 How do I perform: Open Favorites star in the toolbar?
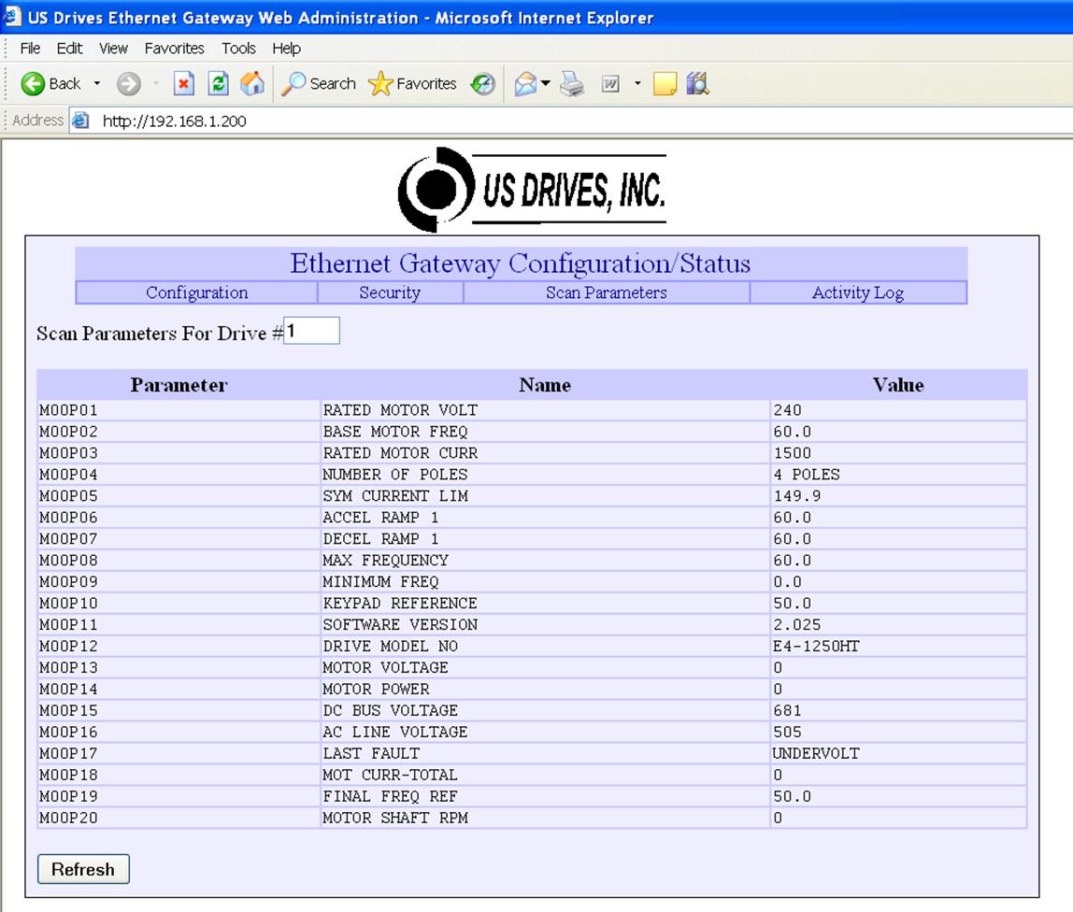pyautogui.click(x=412, y=84)
